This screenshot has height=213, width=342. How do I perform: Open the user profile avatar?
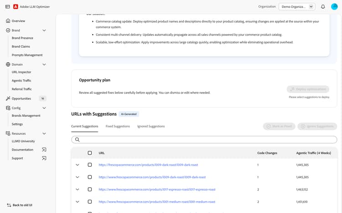[x=334, y=6]
